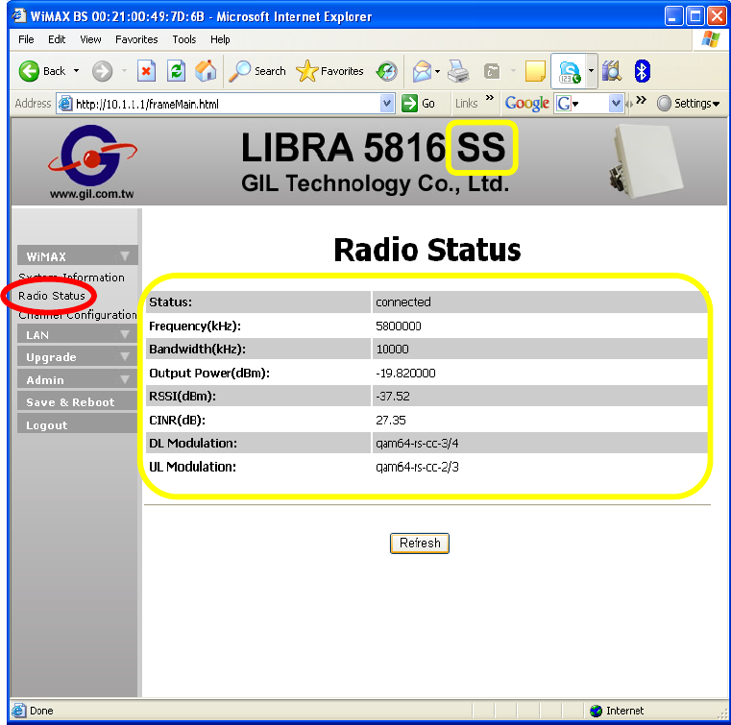The image size is (731, 725).
Task: Open Search with magnifying glass
Action: [257, 71]
